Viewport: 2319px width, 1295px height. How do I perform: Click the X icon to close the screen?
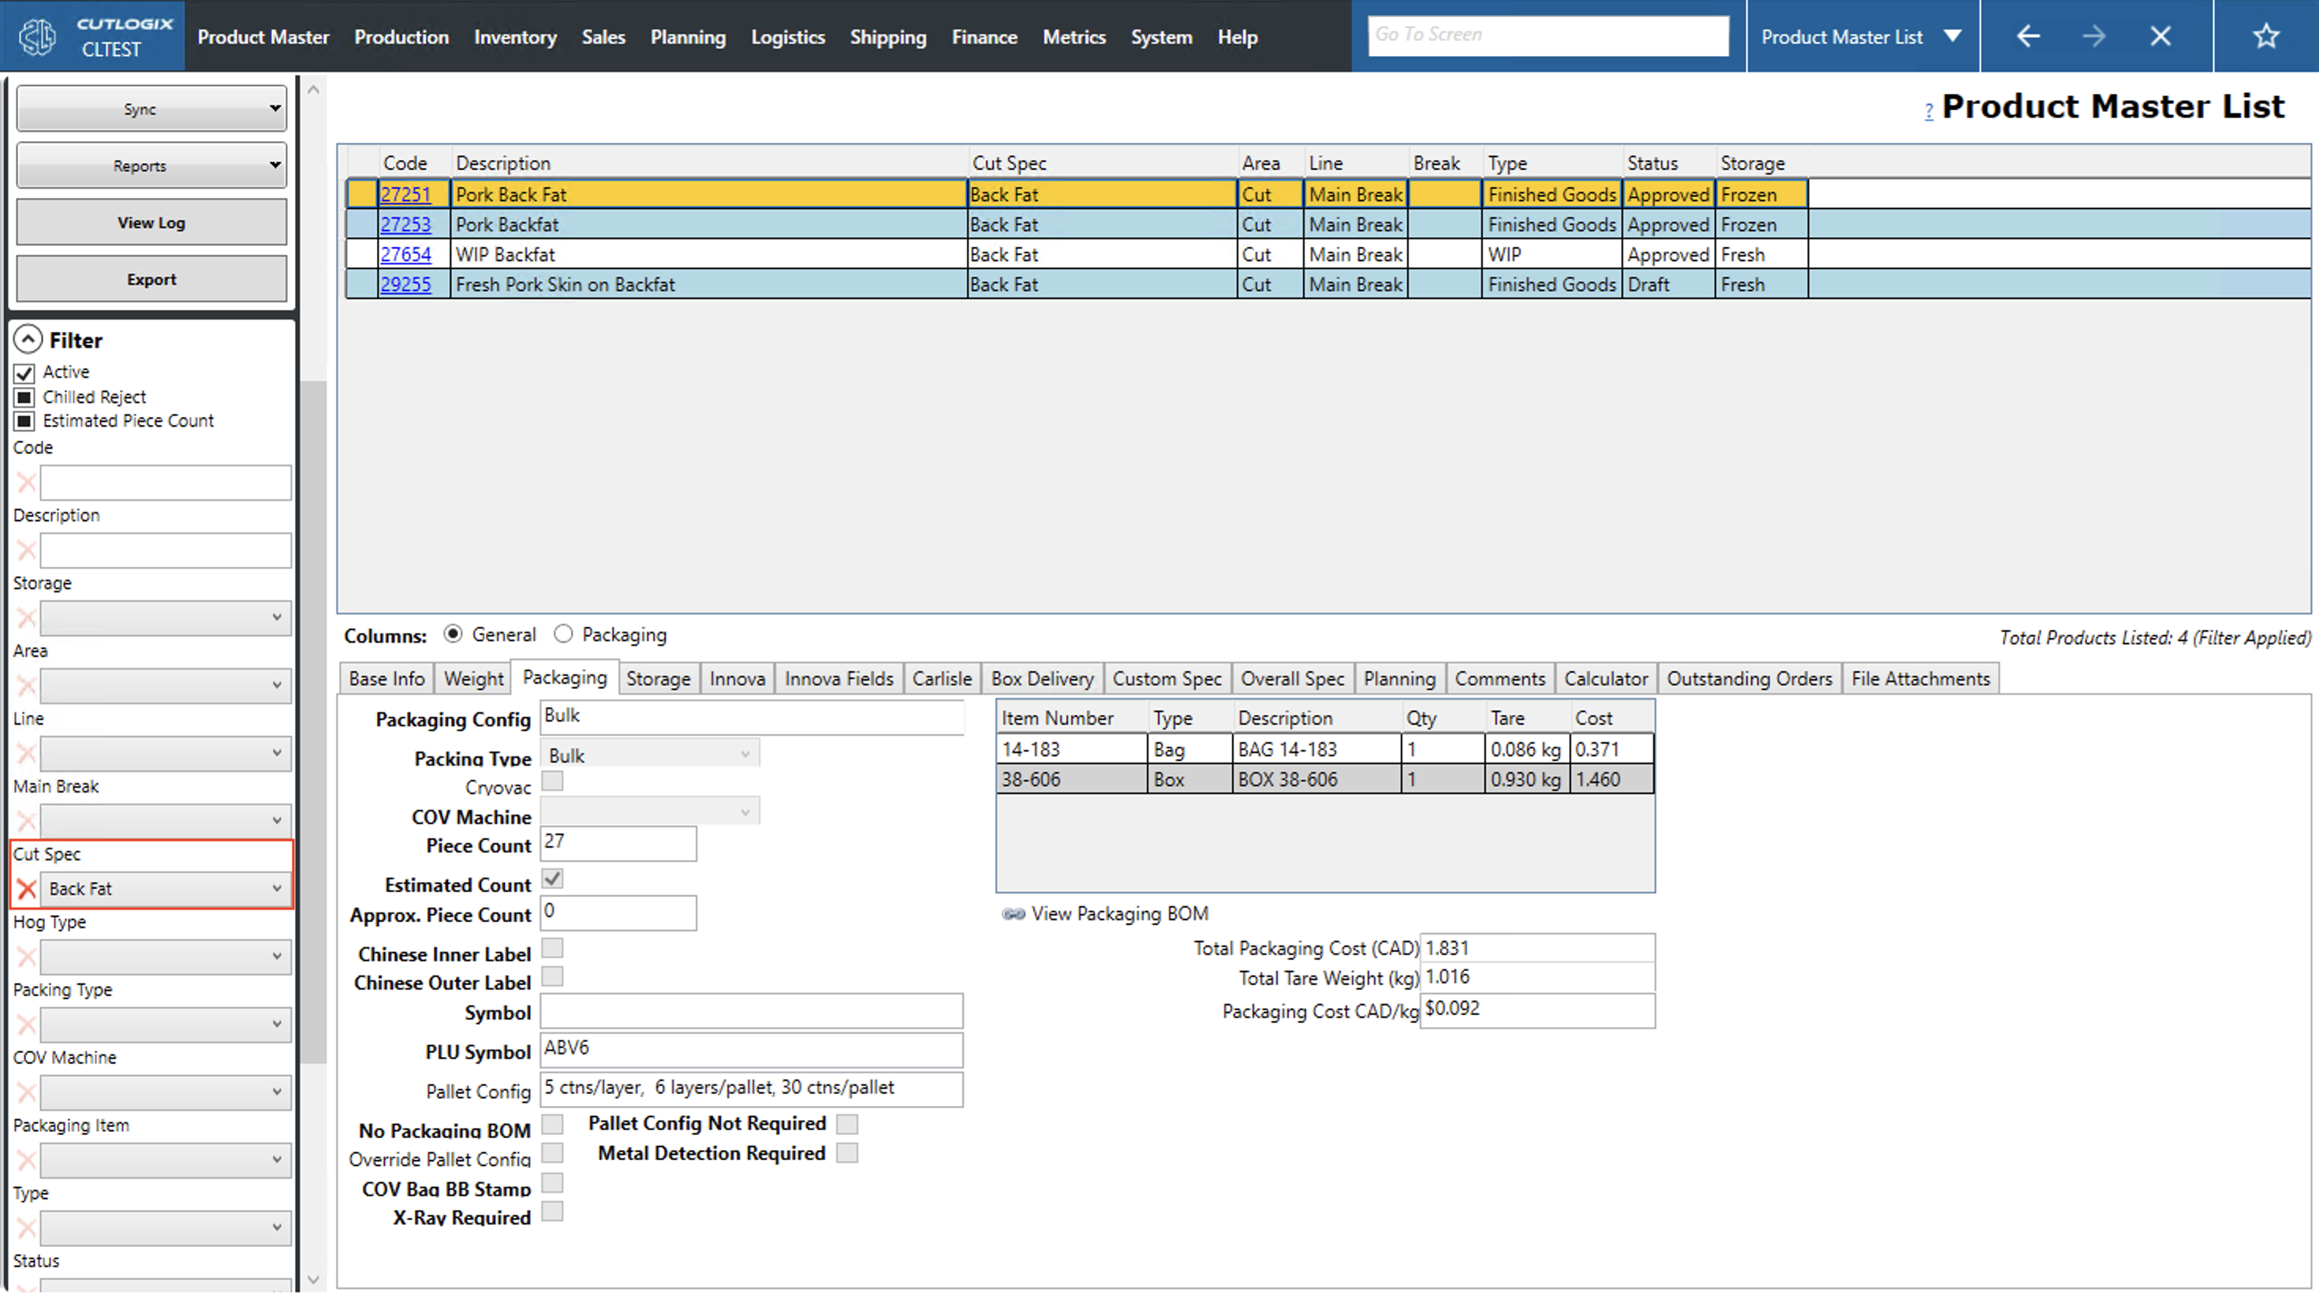(x=2160, y=36)
